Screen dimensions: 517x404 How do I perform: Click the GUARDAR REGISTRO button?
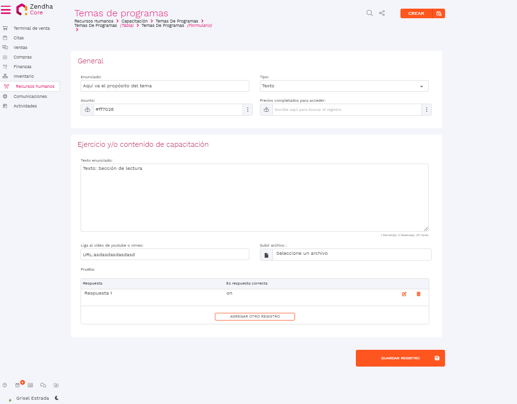400,358
